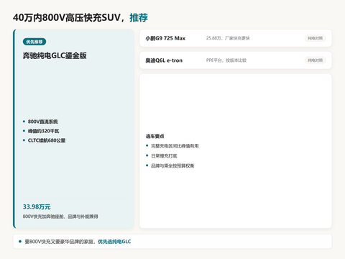This screenshot has height=259, width=345.
Task: Click the bullet "CLTC续航680公里"
Action: tap(47, 140)
